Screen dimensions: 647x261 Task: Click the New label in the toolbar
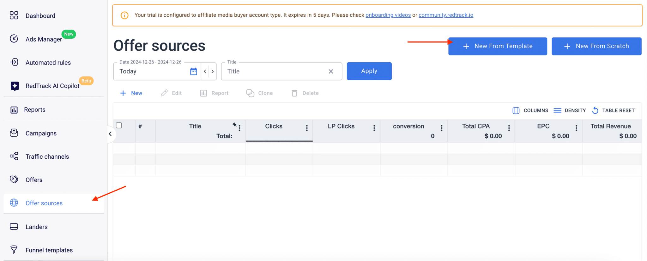tap(136, 93)
